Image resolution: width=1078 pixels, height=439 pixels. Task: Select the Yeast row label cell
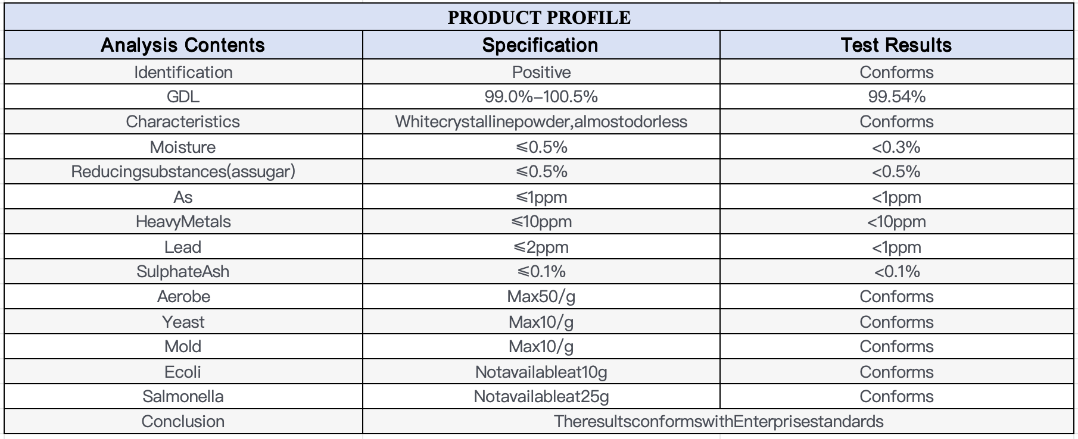183,322
